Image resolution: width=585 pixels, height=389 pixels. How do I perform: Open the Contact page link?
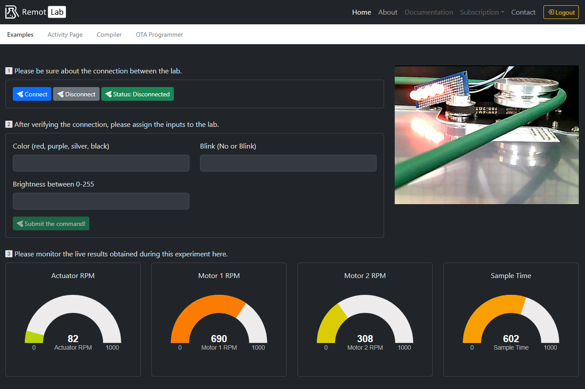click(x=523, y=12)
